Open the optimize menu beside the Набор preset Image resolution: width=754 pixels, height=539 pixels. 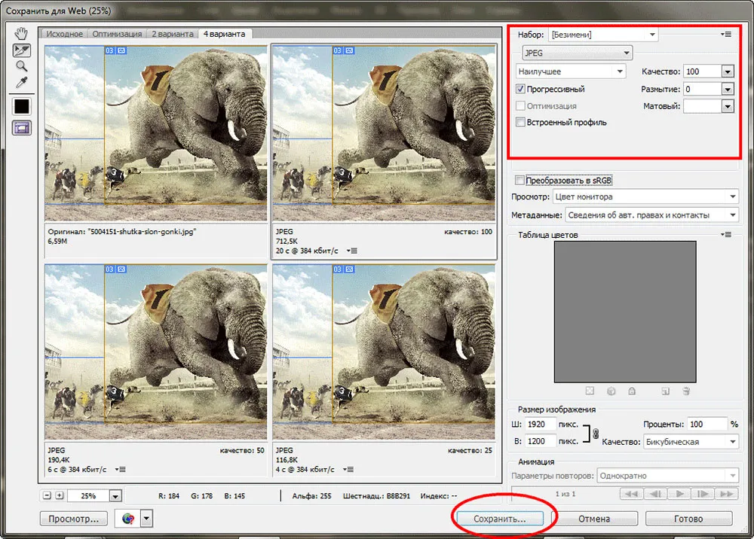point(726,35)
